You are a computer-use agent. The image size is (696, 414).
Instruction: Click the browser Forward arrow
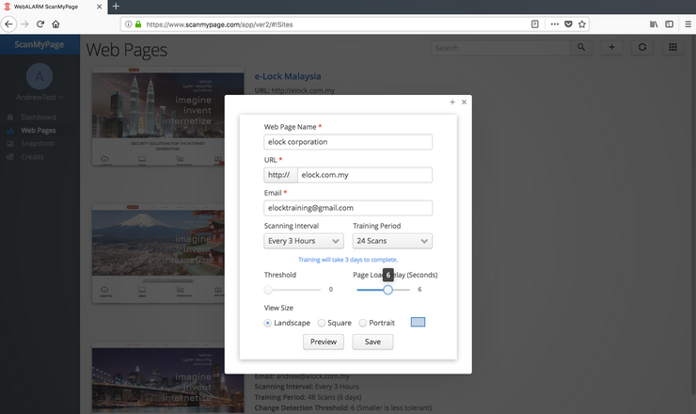click(x=24, y=24)
